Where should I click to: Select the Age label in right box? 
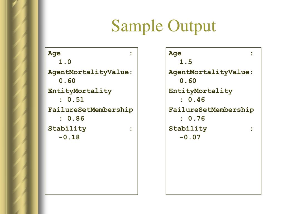pos(175,53)
